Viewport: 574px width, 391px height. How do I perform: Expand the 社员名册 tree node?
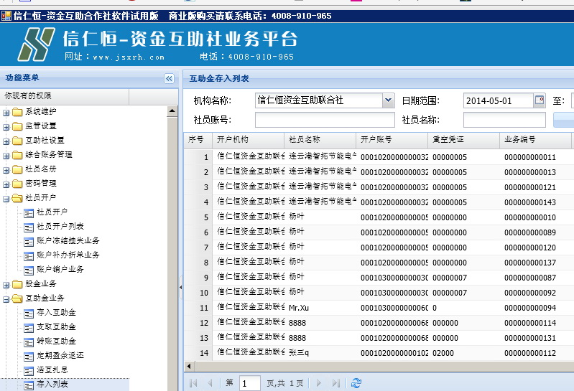(x=6, y=170)
